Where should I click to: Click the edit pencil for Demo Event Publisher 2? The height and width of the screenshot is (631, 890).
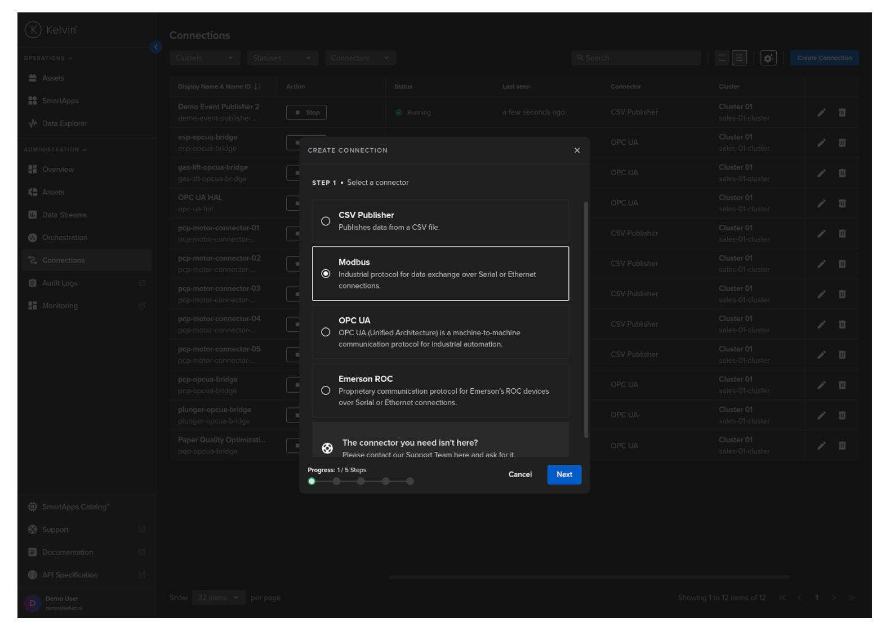[x=821, y=113]
